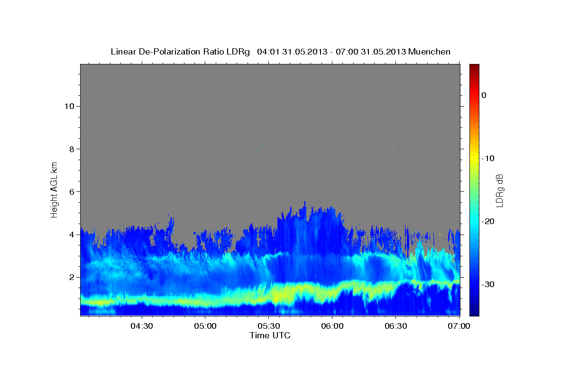Click the colorbar value -10 label
Screen dimensions: 569x379
point(488,158)
